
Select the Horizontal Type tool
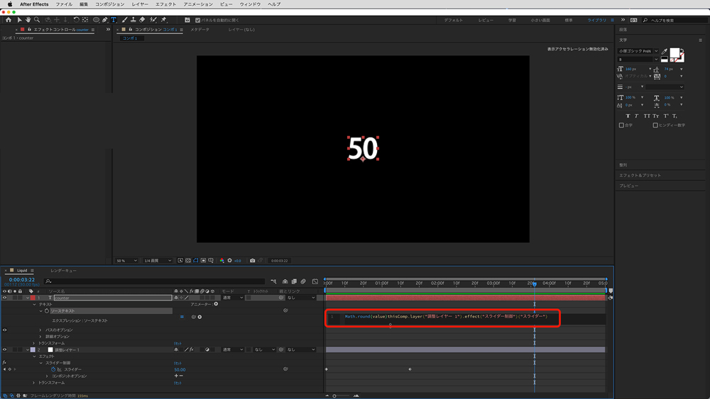point(114,20)
